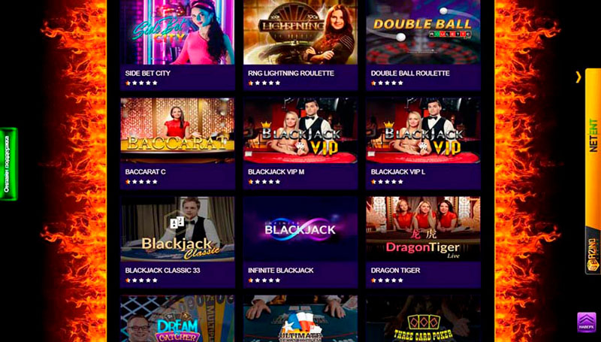Image resolution: width=601 pixels, height=342 pixels.
Task: Open the Dream Catcher game thumbnail
Action: pyautogui.click(x=177, y=319)
